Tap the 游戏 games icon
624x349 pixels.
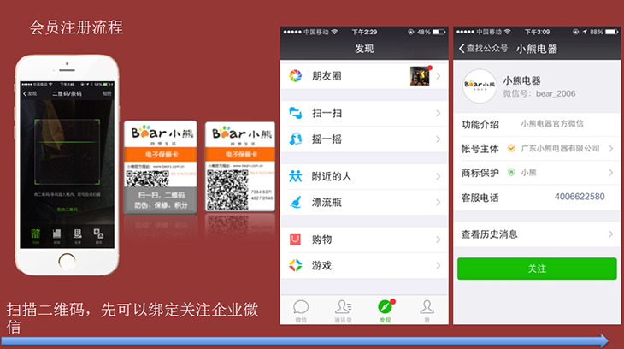coord(295,265)
